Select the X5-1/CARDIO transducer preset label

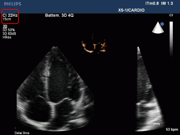coord(131,10)
